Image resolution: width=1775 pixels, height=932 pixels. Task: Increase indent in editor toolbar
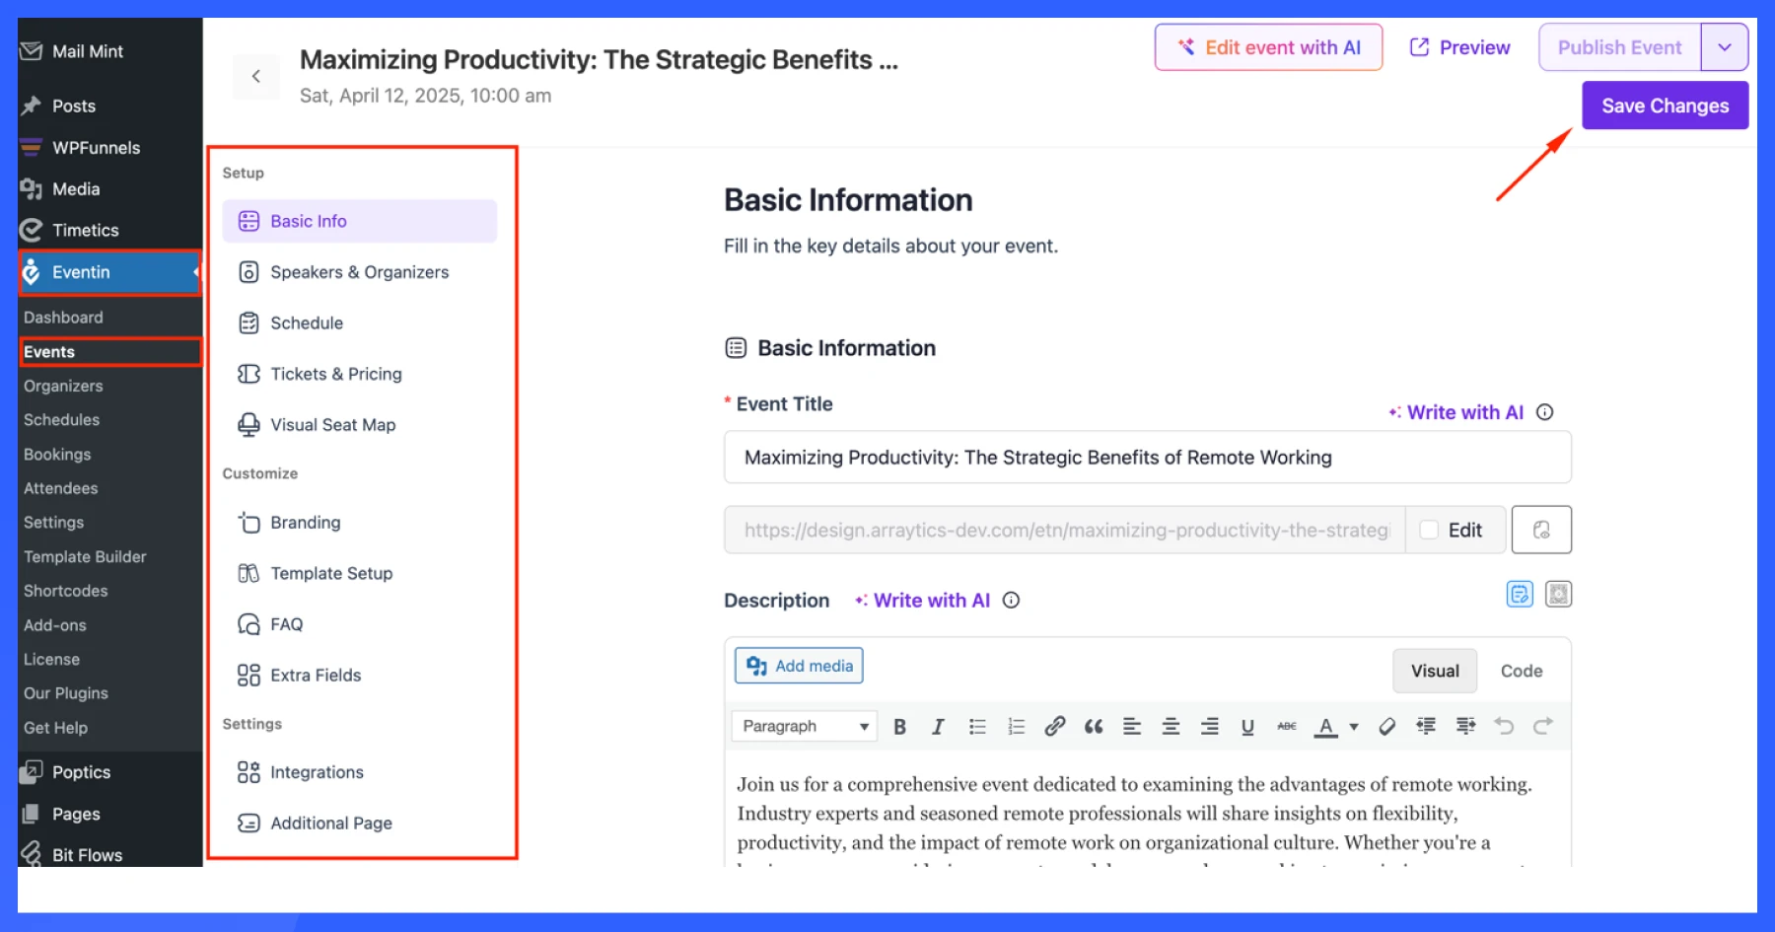1465,727
